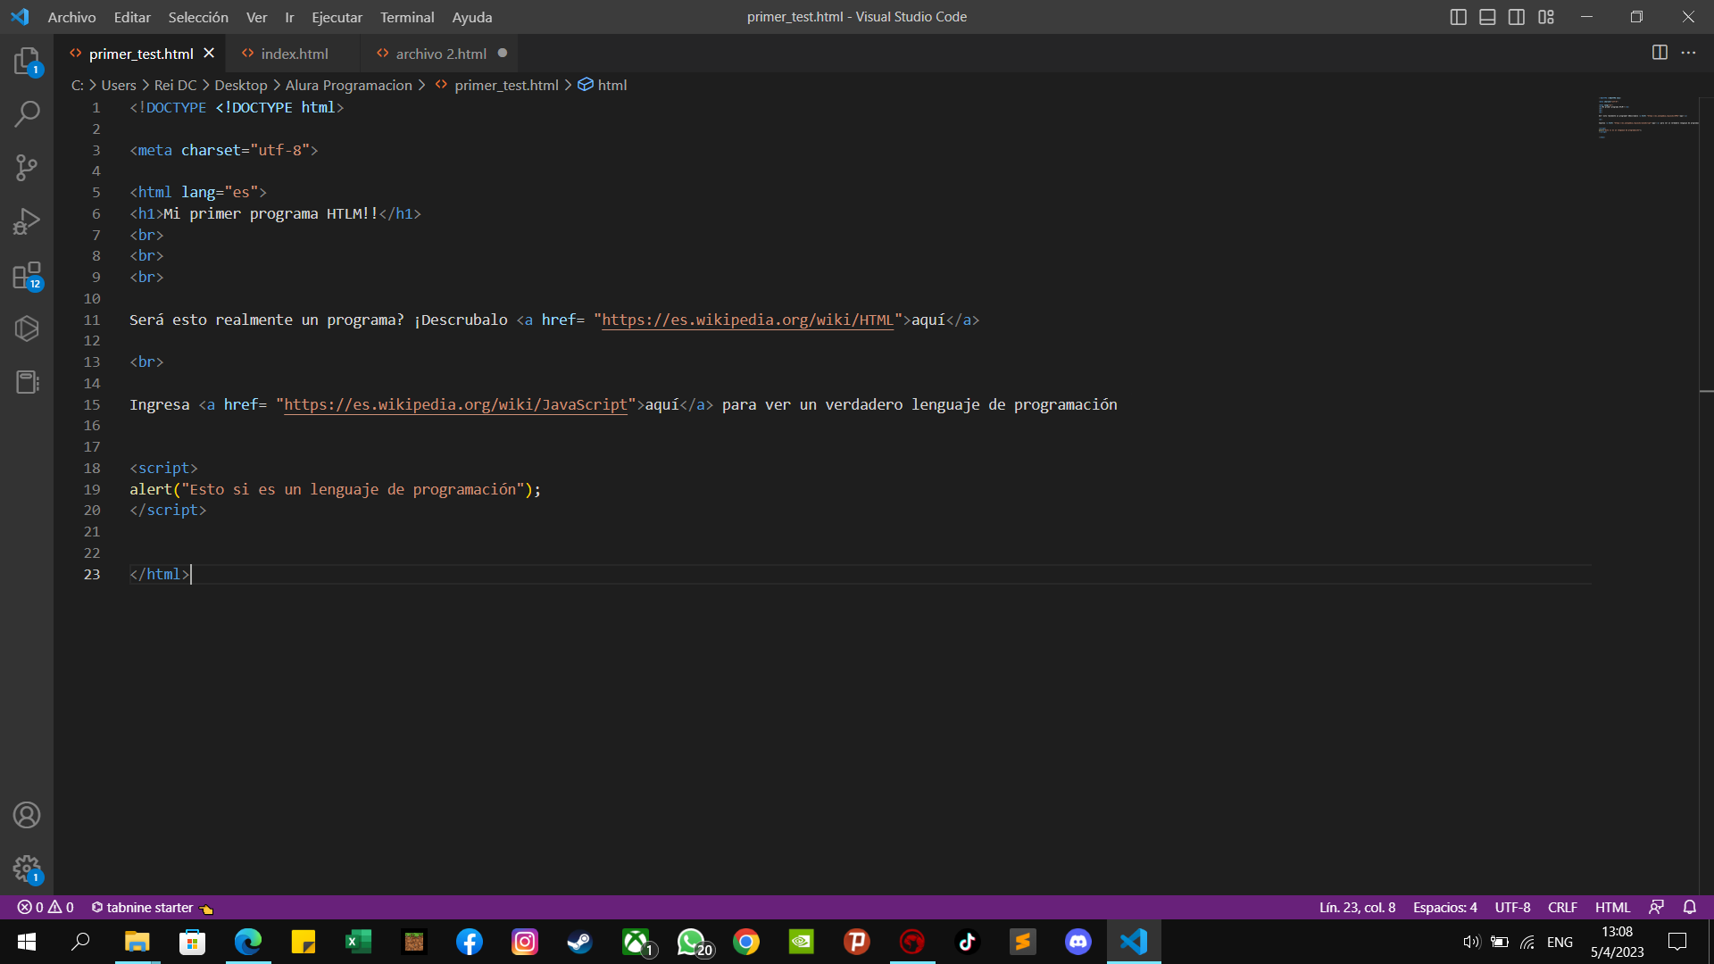The image size is (1714, 964).
Task: Open the Explorer view in activity bar
Action: coord(27,61)
